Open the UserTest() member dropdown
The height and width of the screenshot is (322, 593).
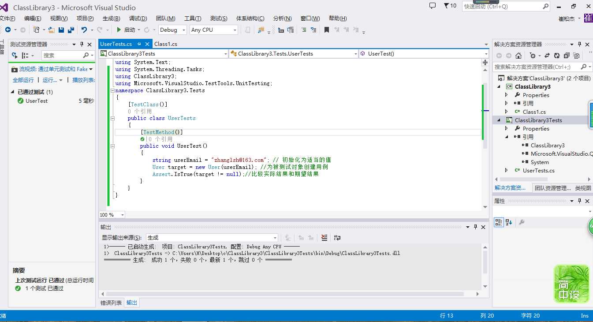(x=424, y=53)
